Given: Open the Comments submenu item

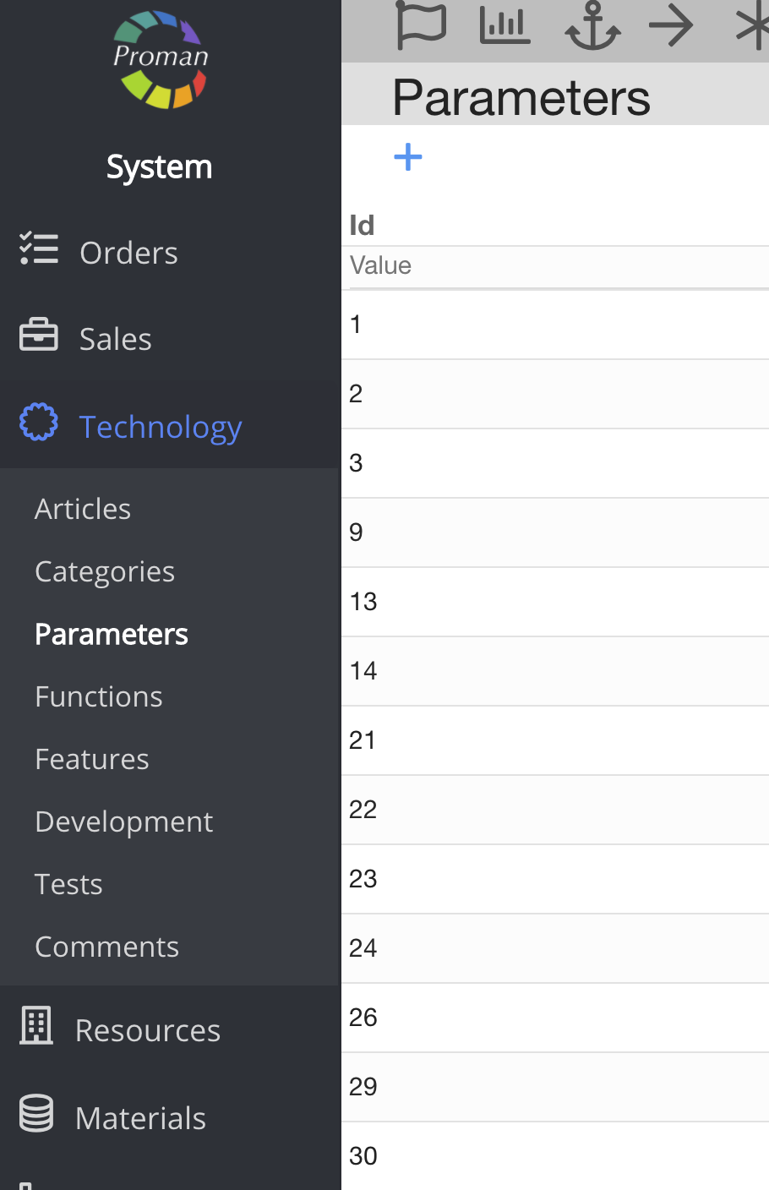Looking at the screenshot, I should [x=107, y=947].
